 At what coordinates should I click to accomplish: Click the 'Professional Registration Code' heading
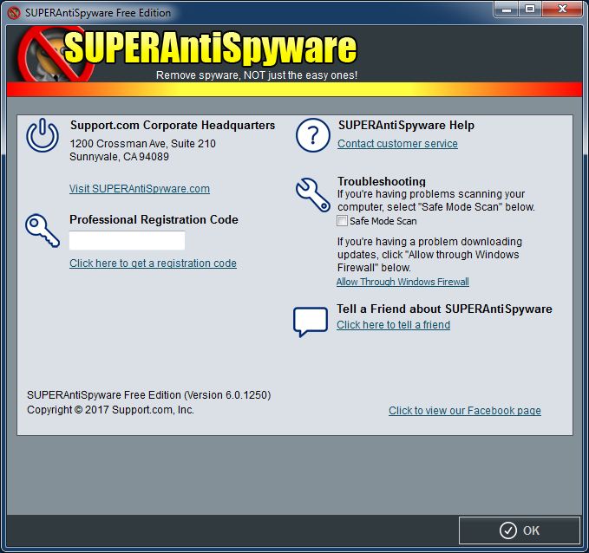(154, 219)
